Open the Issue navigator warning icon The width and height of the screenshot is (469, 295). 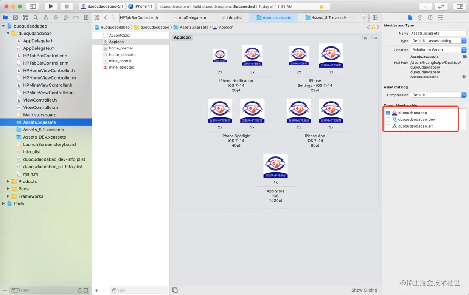point(46,17)
